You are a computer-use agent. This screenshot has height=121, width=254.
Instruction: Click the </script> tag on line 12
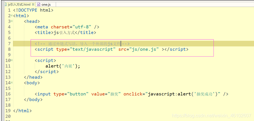click(x=47, y=72)
